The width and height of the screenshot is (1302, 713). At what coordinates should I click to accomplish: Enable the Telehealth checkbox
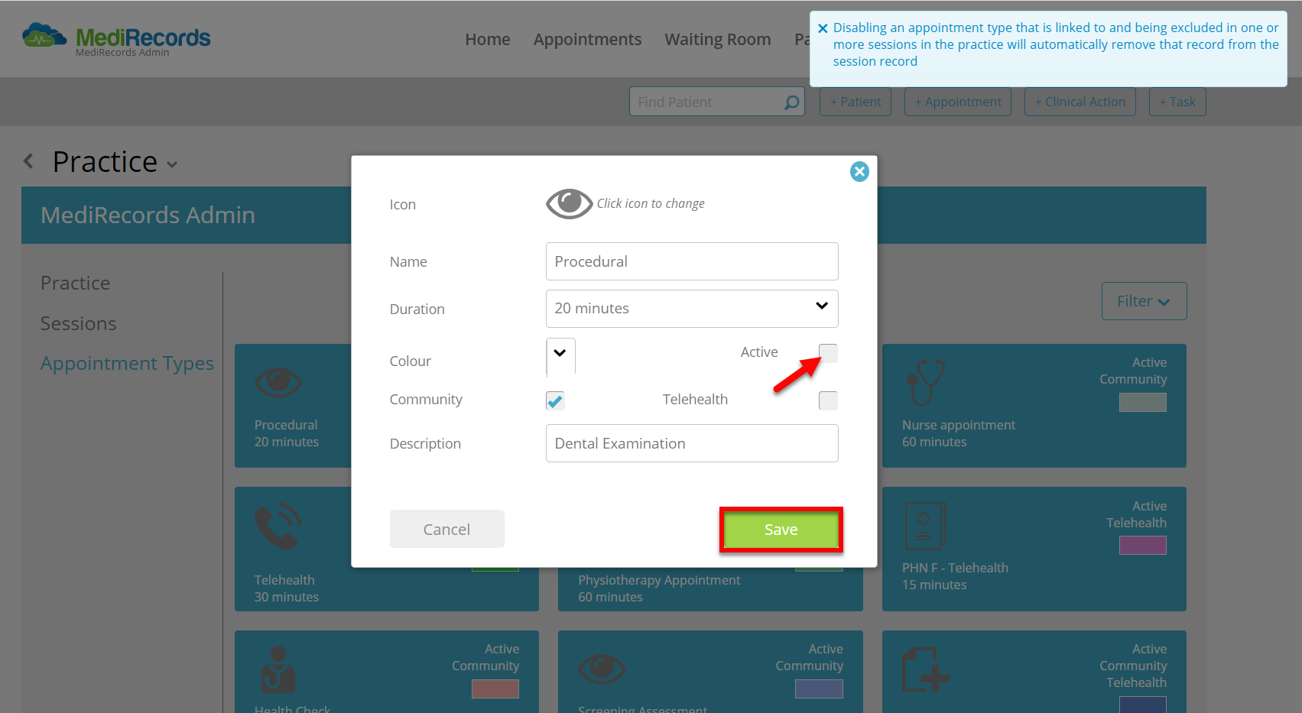click(x=828, y=400)
